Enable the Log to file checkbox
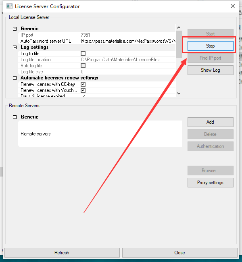 tap(83, 54)
